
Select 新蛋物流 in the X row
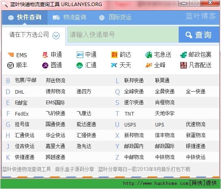[195, 135]
